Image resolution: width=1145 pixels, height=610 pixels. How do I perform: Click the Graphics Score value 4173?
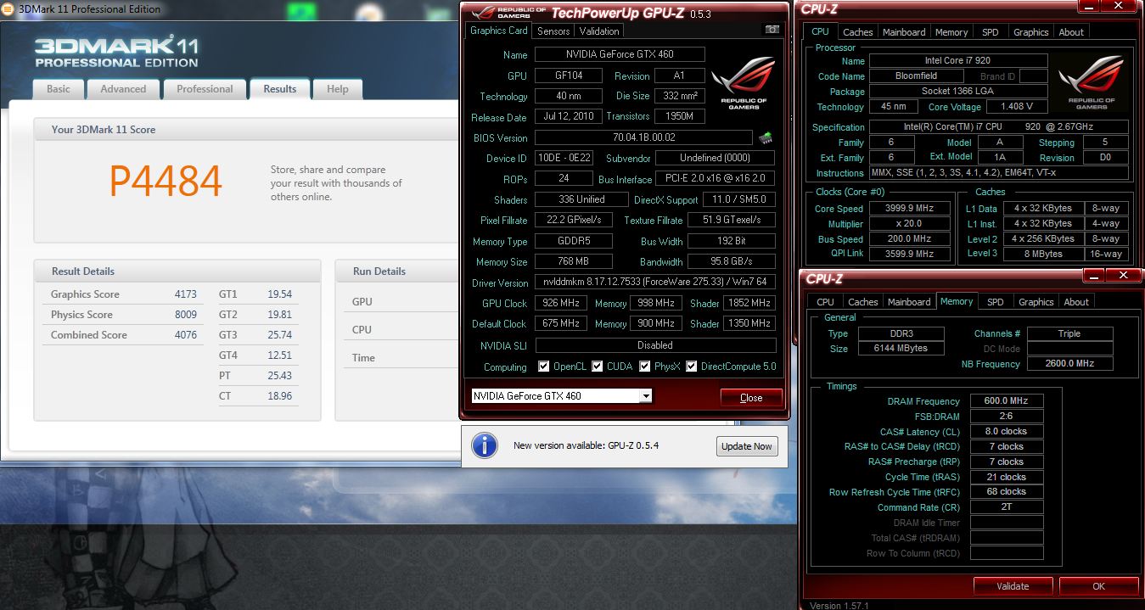185,294
